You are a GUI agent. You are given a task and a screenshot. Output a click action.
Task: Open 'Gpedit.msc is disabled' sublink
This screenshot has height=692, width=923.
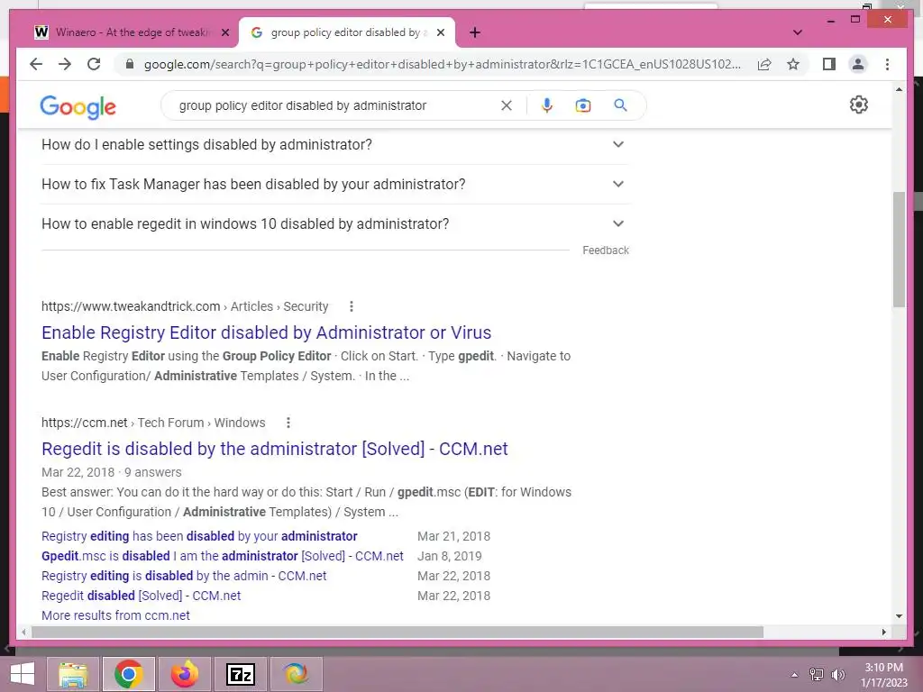223,556
